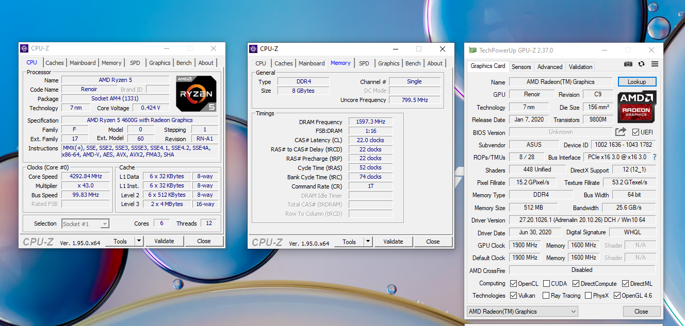
Task: Toggle the PhysX checkbox
Action: tap(589, 296)
